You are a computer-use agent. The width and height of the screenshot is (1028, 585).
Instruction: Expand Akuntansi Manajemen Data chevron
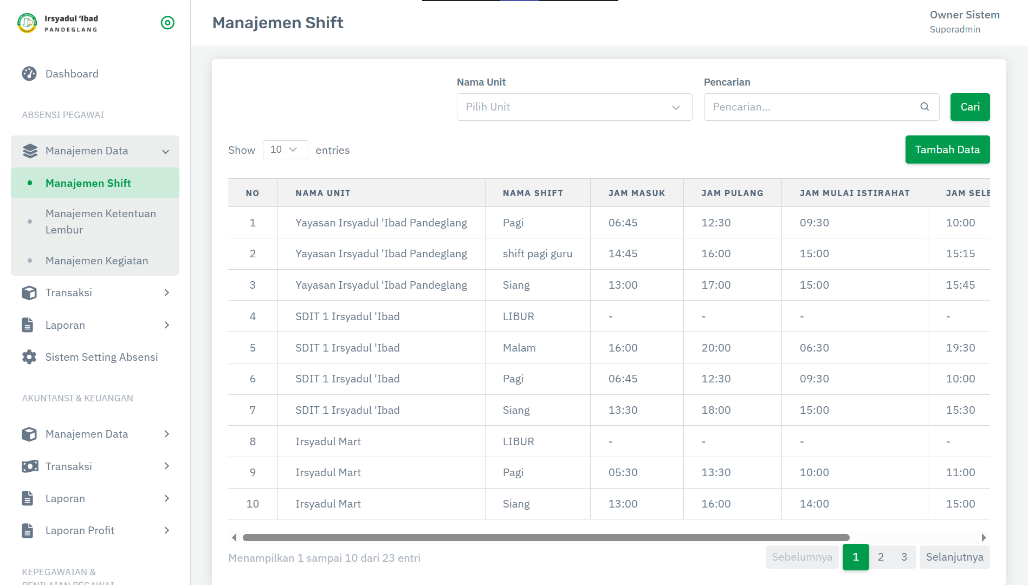pyautogui.click(x=167, y=434)
